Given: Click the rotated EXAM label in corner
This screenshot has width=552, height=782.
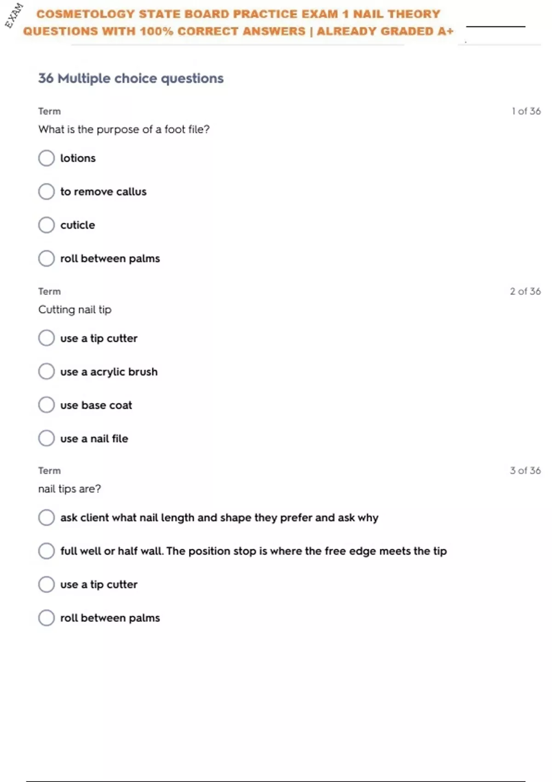Looking at the screenshot, I should pyautogui.click(x=14, y=15).
